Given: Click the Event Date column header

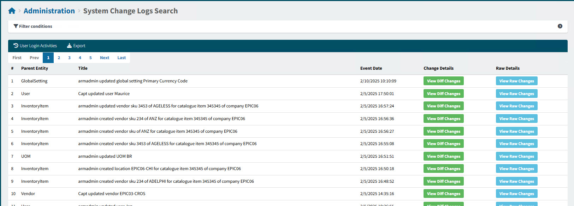Looking at the screenshot, I should point(371,68).
